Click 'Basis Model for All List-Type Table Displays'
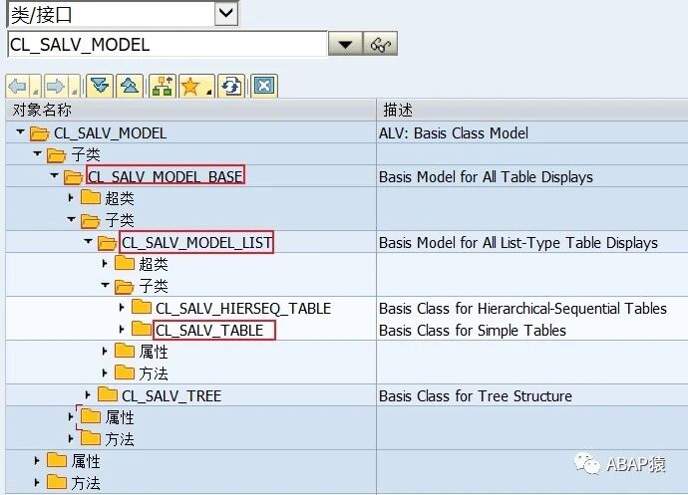688x495 pixels. [x=518, y=242]
